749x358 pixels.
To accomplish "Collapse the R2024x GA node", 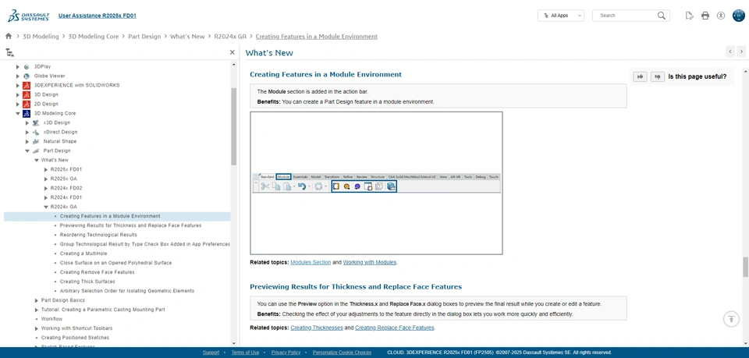I will tap(46, 207).
